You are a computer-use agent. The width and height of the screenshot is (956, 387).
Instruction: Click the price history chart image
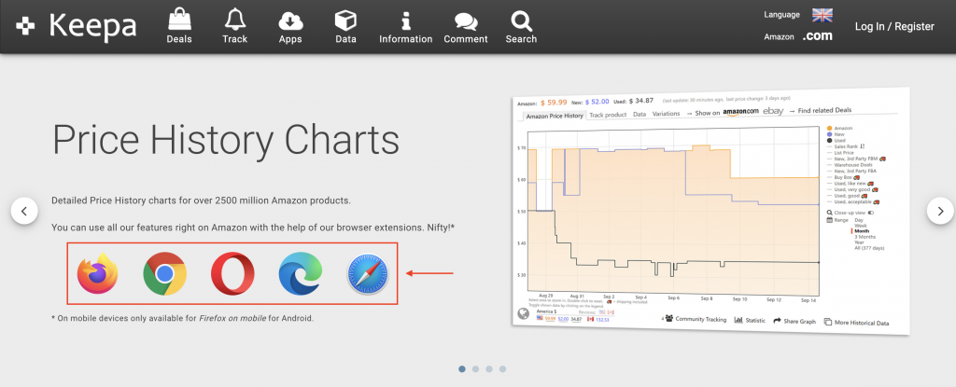coord(710,210)
